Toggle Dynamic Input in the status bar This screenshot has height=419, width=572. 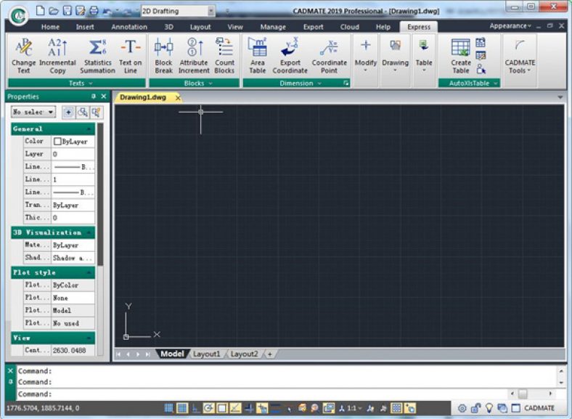pos(262,408)
